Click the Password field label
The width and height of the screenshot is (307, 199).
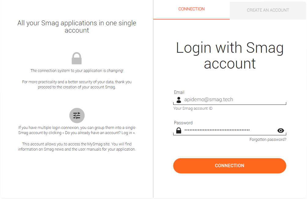[183, 123]
